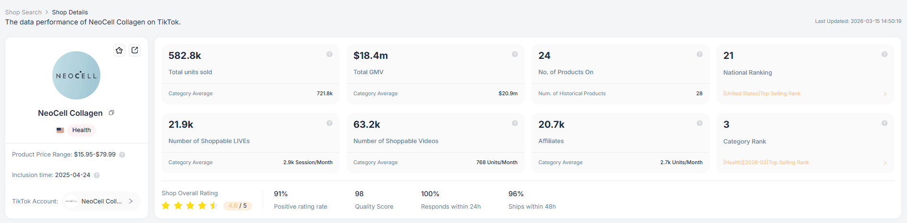Image resolution: width=907 pixels, height=223 pixels.
Task: Click help icon on Category Rank card
Action: tap(884, 123)
